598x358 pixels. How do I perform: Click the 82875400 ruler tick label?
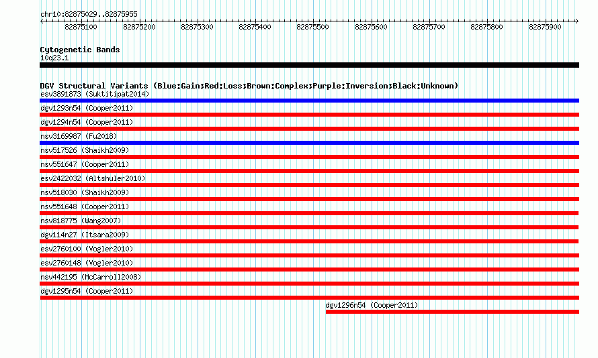point(255,27)
